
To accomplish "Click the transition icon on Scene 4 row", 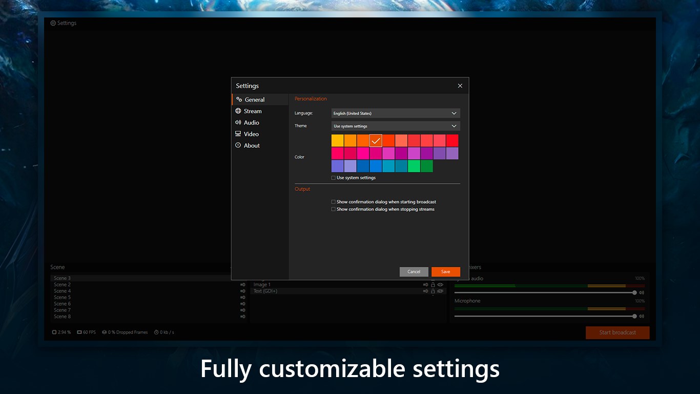I will (243, 291).
